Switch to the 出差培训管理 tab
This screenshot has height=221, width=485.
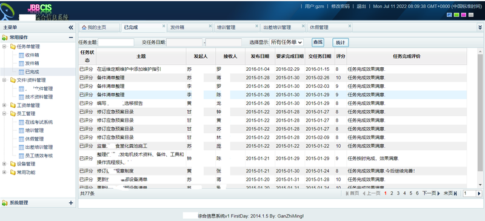click(x=283, y=27)
